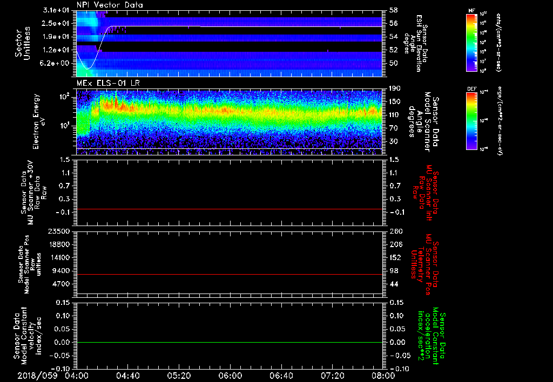Viewport: 553px width, 382px height.
Task: Select the 08:00 time axis label
Action: tap(382, 376)
